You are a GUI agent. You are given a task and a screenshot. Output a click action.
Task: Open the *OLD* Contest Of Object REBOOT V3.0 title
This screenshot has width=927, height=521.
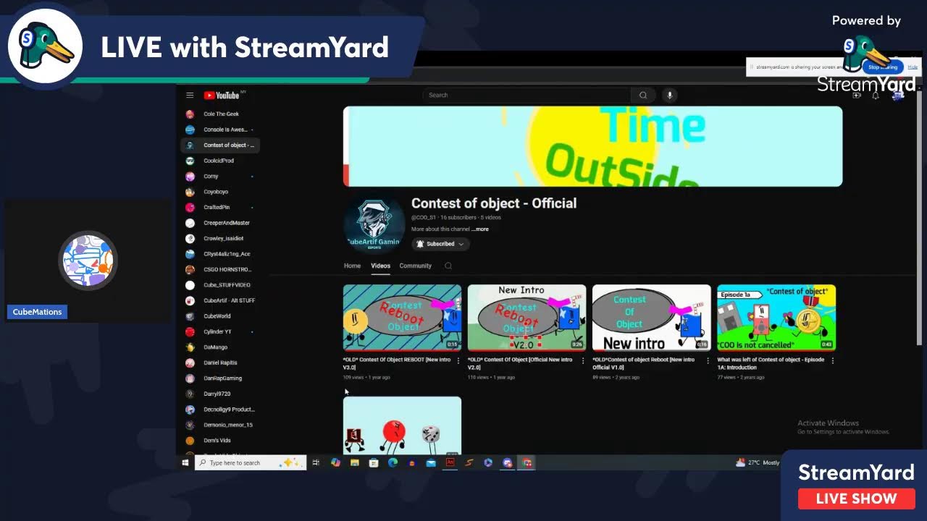coord(397,363)
